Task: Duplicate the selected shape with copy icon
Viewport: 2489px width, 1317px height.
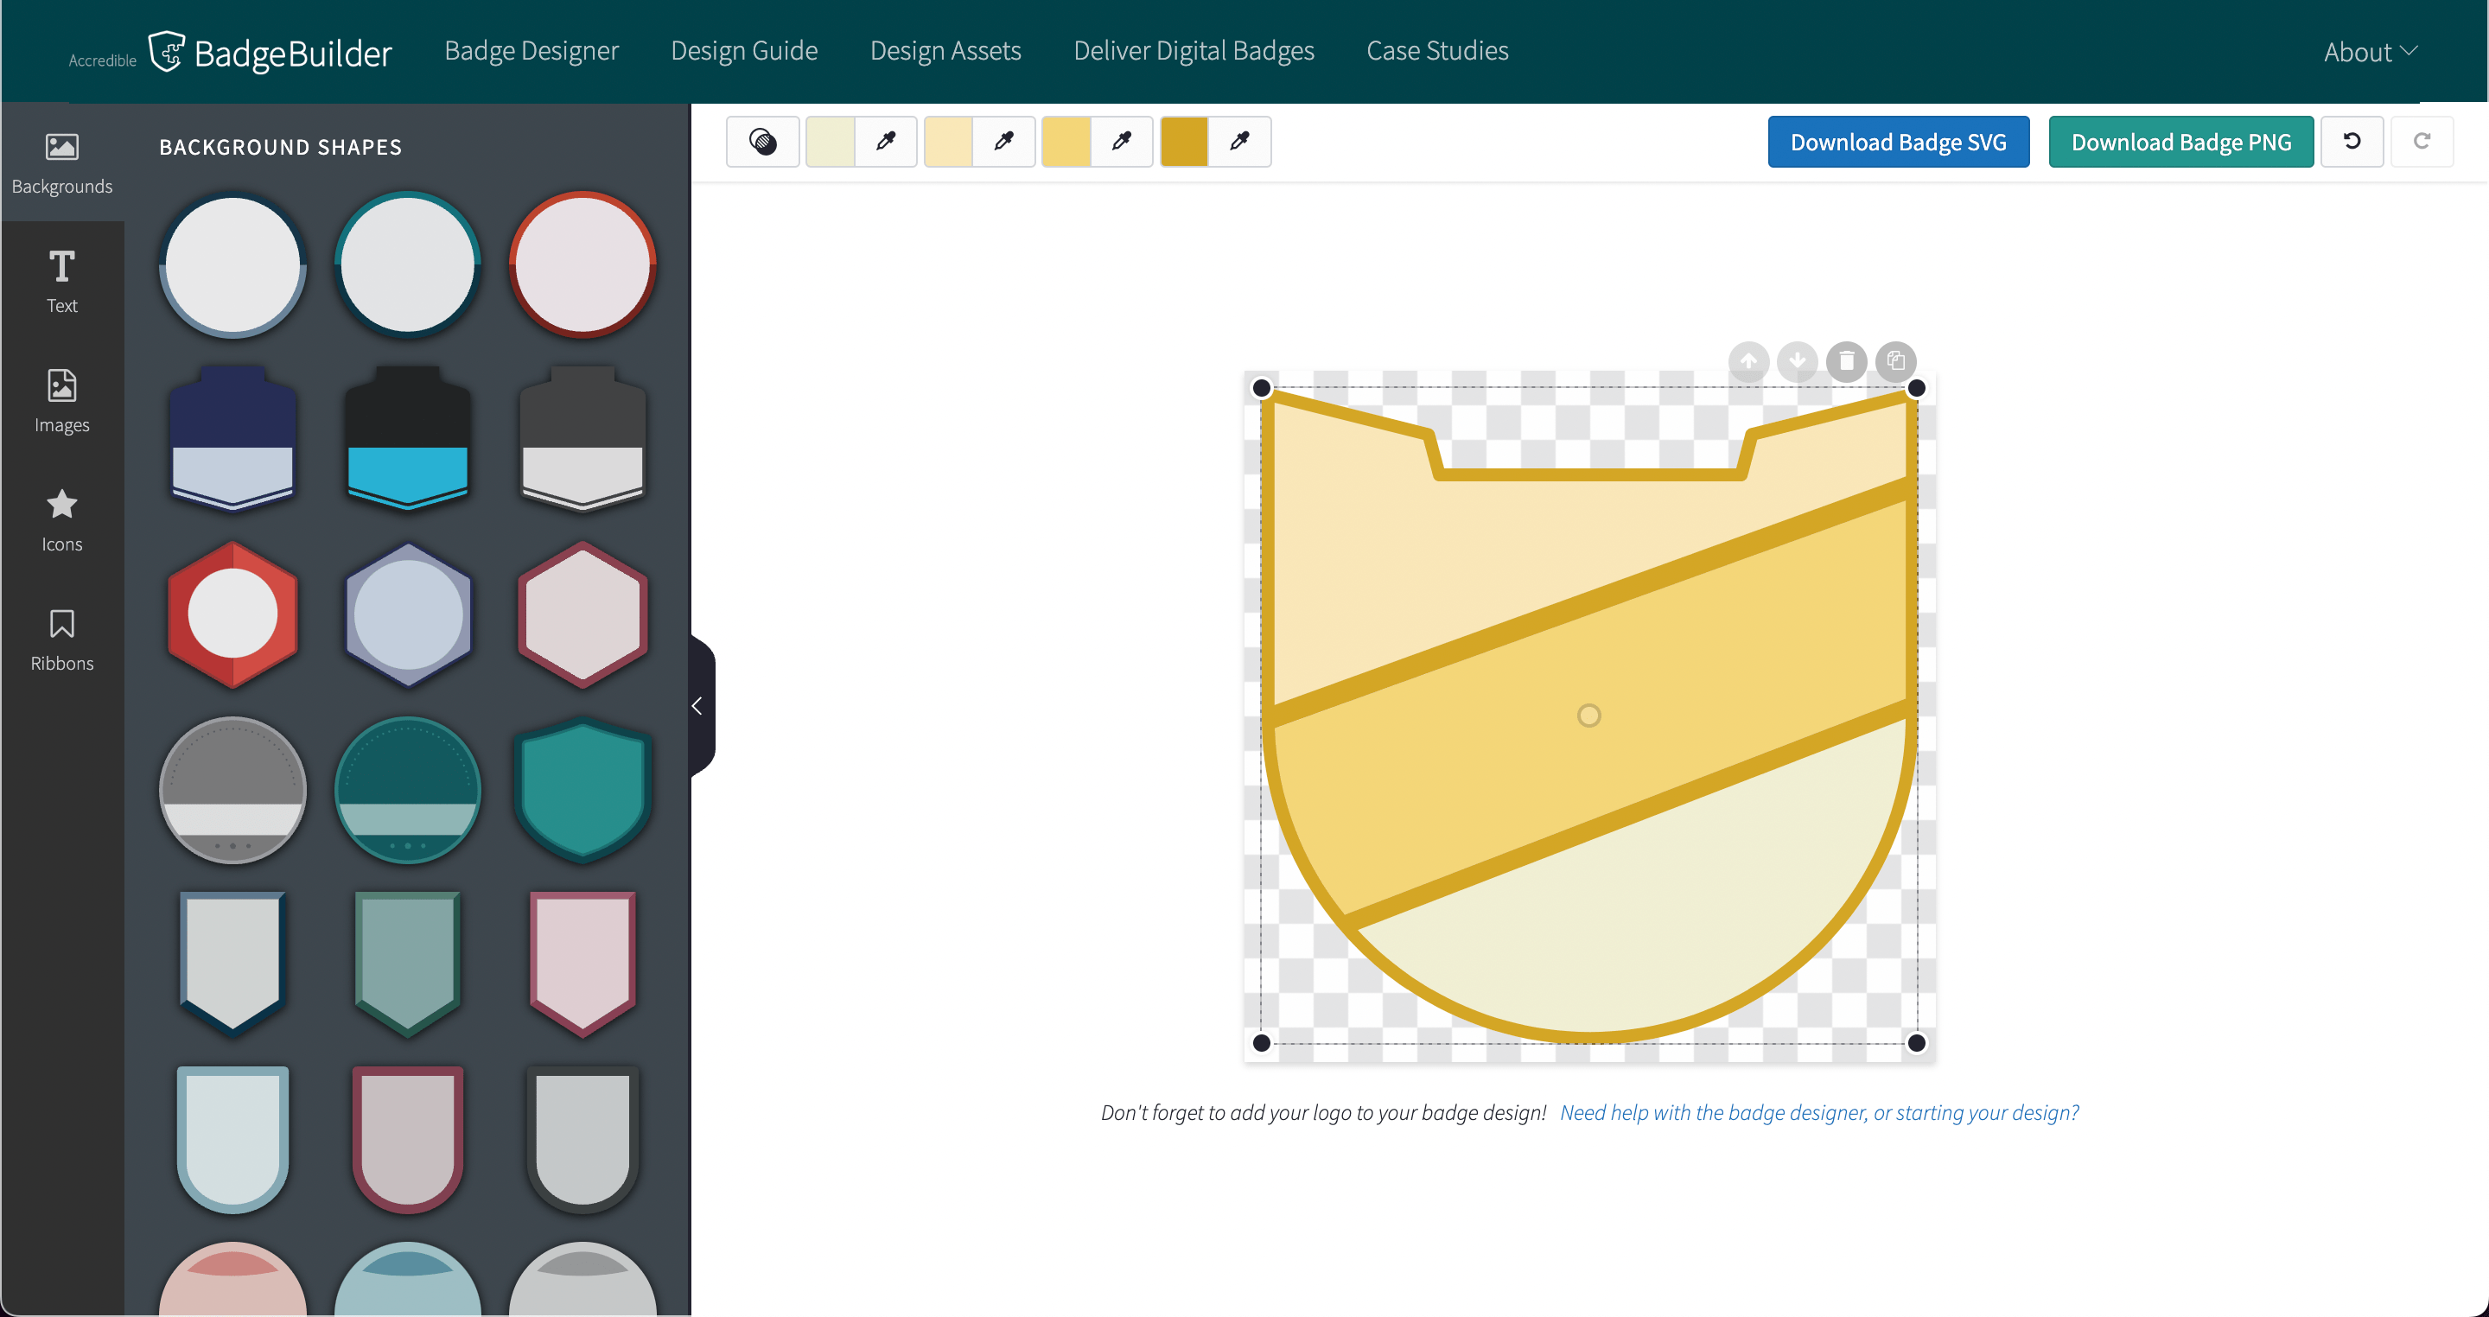Action: 1896,361
